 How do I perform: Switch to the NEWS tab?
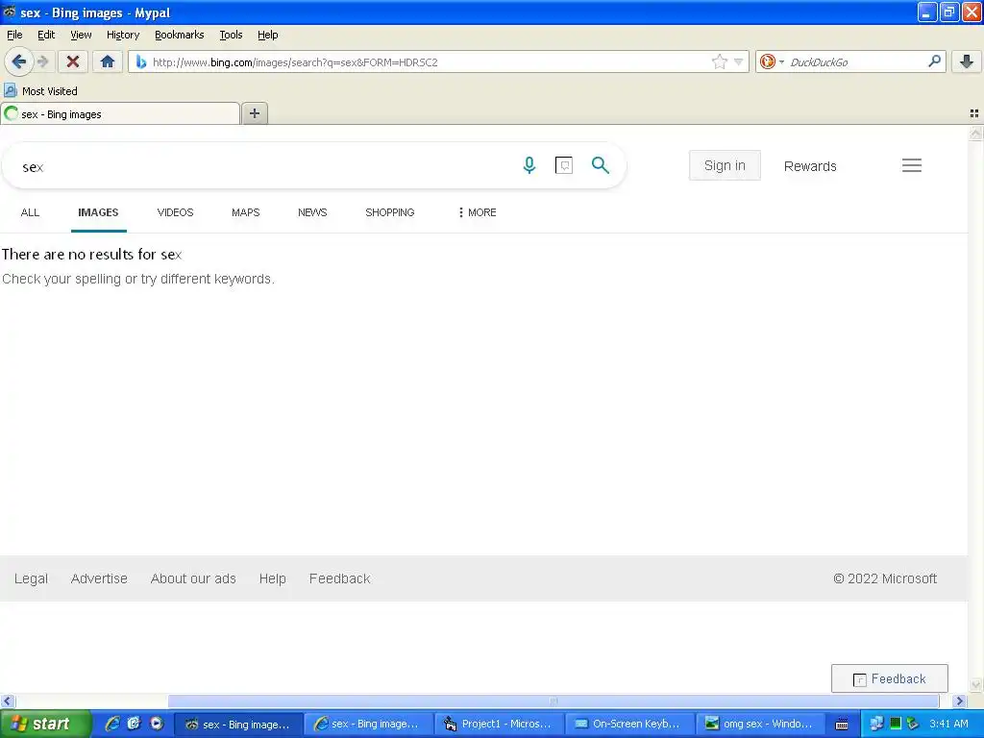pos(312,212)
